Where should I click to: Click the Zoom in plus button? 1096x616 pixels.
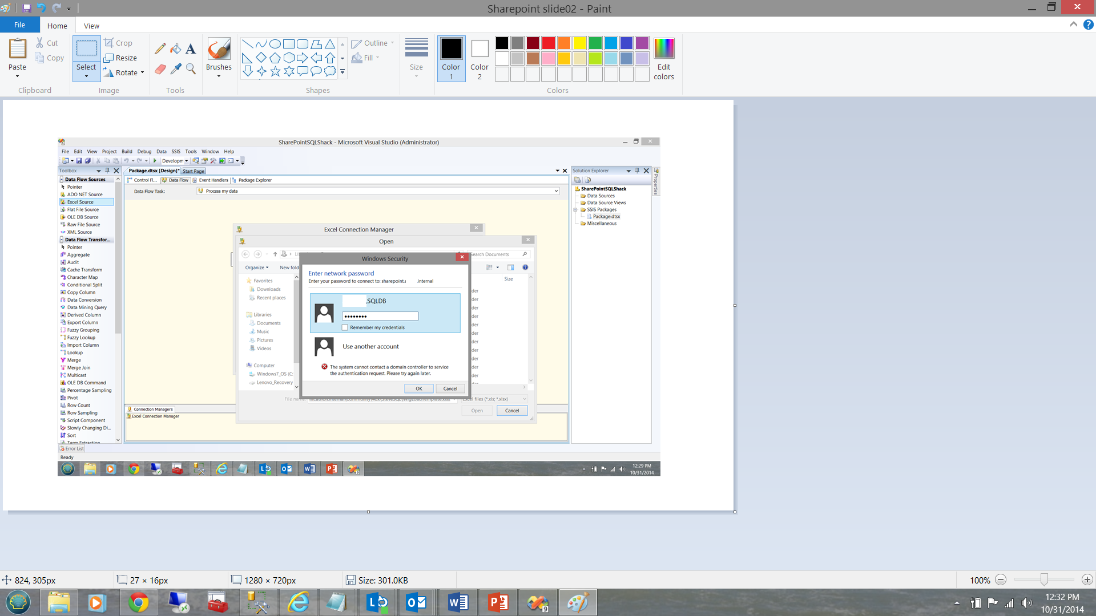click(1087, 580)
